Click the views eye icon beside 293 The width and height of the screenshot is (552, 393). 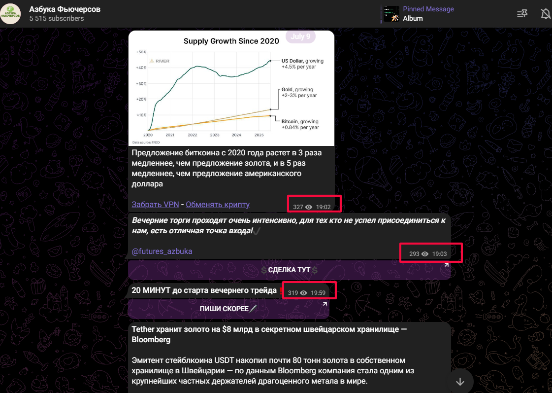pyautogui.click(x=425, y=254)
